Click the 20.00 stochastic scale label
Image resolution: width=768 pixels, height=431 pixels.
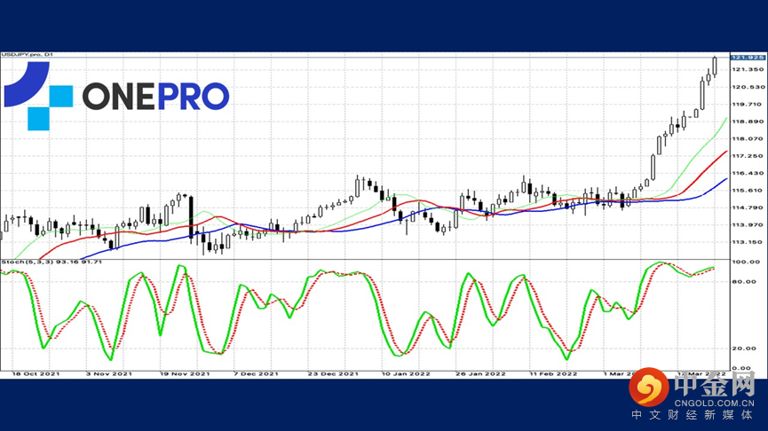click(x=744, y=349)
